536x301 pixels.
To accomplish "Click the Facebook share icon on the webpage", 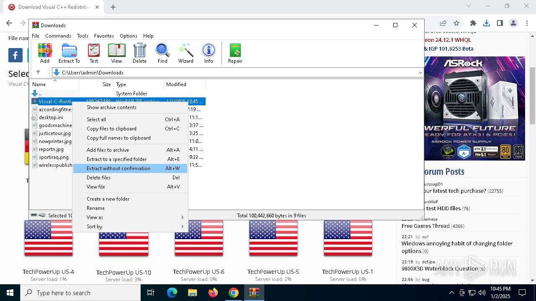I will (15, 55).
